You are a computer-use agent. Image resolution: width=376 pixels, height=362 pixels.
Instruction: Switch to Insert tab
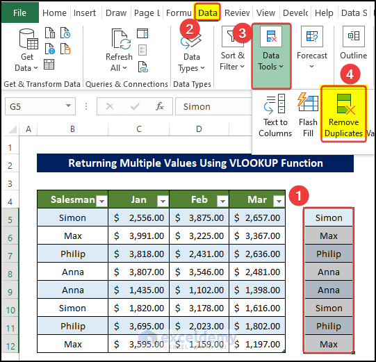[x=85, y=13]
